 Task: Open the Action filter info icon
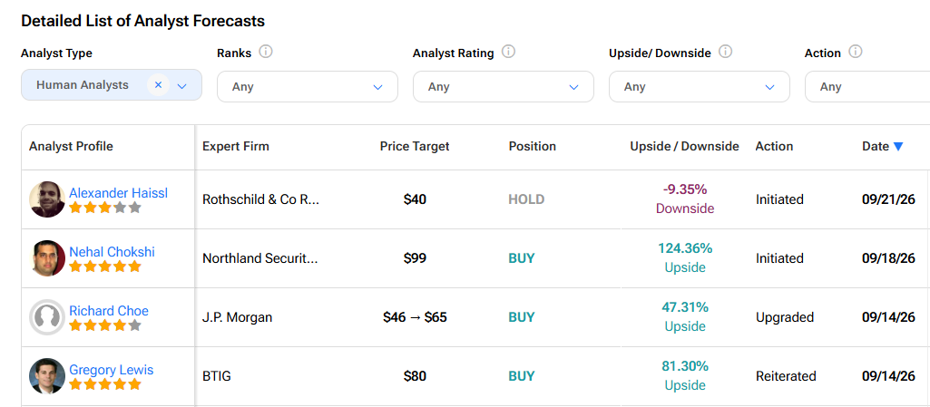[x=855, y=53]
